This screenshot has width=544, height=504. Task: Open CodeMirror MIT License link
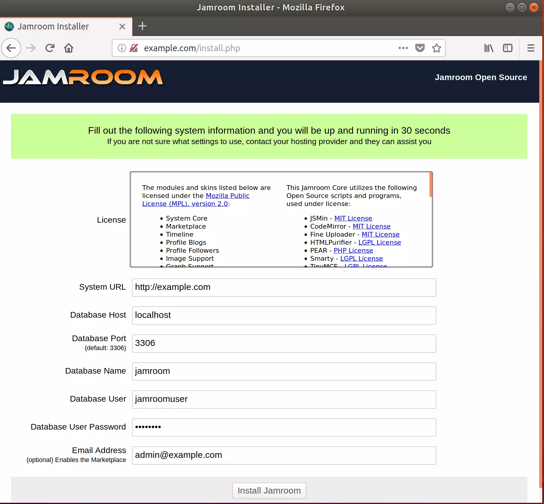[371, 226]
